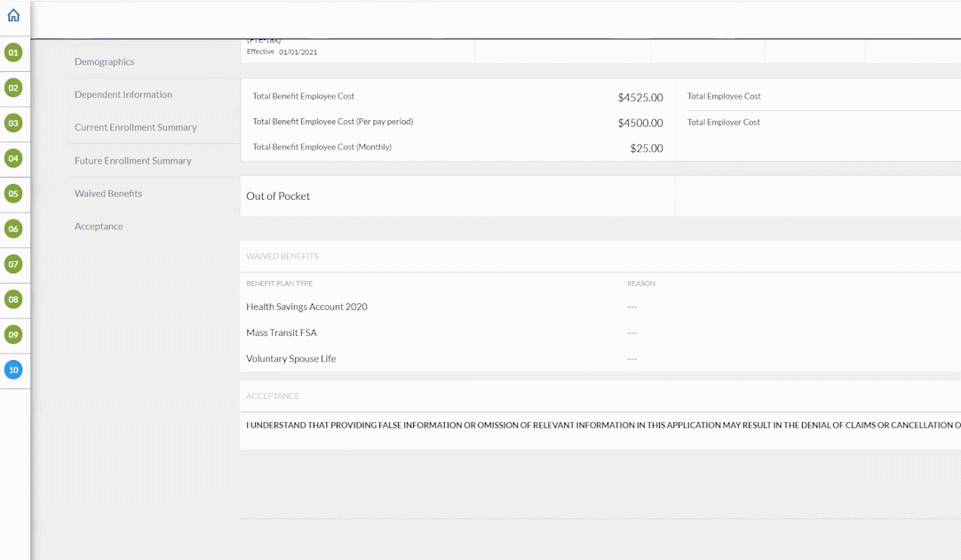Select Future Enrollment Summary
Image resolution: width=961 pixels, height=560 pixels.
point(131,160)
